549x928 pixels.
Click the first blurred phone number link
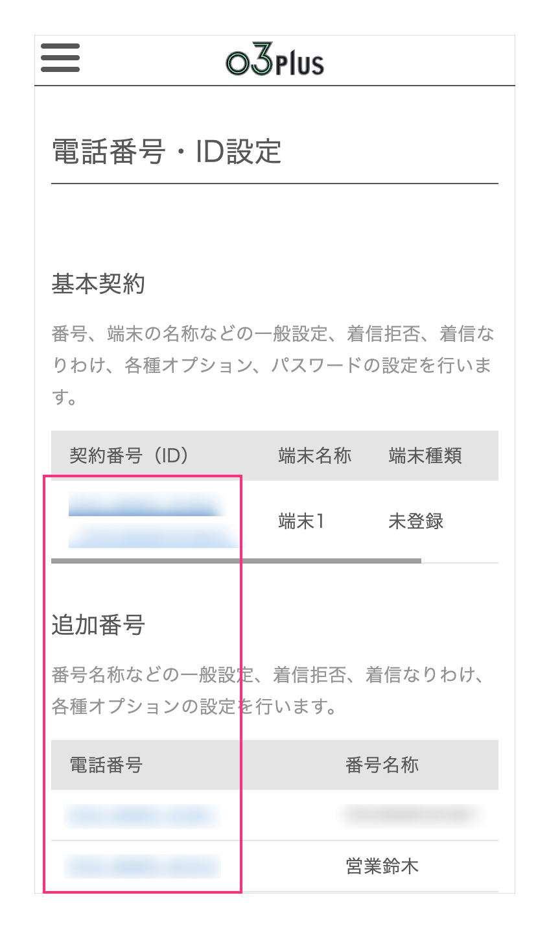click(x=142, y=816)
